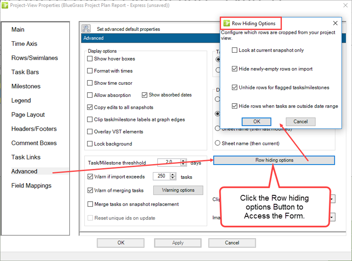Image resolution: width=352 pixels, height=261 pixels.
Task: Switch to the Field Mappings section
Action: point(32,186)
